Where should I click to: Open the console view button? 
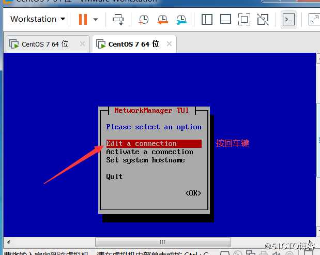click(x=288, y=20)
